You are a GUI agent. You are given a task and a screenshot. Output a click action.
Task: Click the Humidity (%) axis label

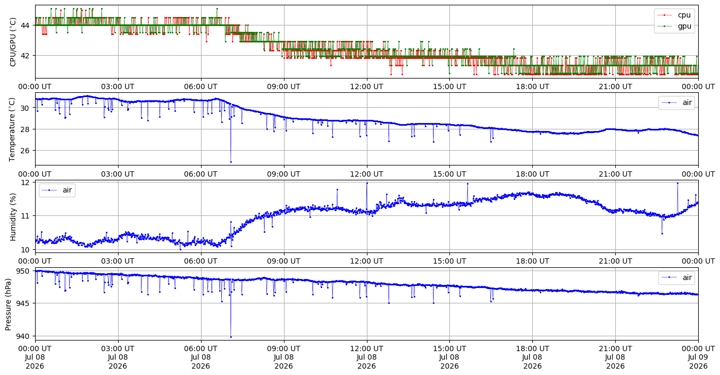pyautogui.click(x=13, y=216)
